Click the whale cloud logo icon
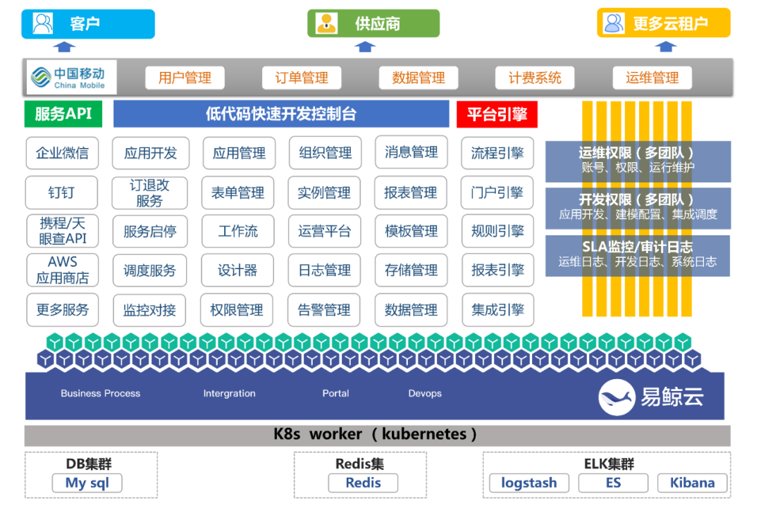This screenshot has height=508, width=761. [616, 397]
